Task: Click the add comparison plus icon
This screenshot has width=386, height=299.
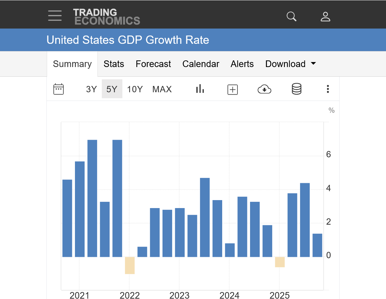Action: tap(232, 89)
